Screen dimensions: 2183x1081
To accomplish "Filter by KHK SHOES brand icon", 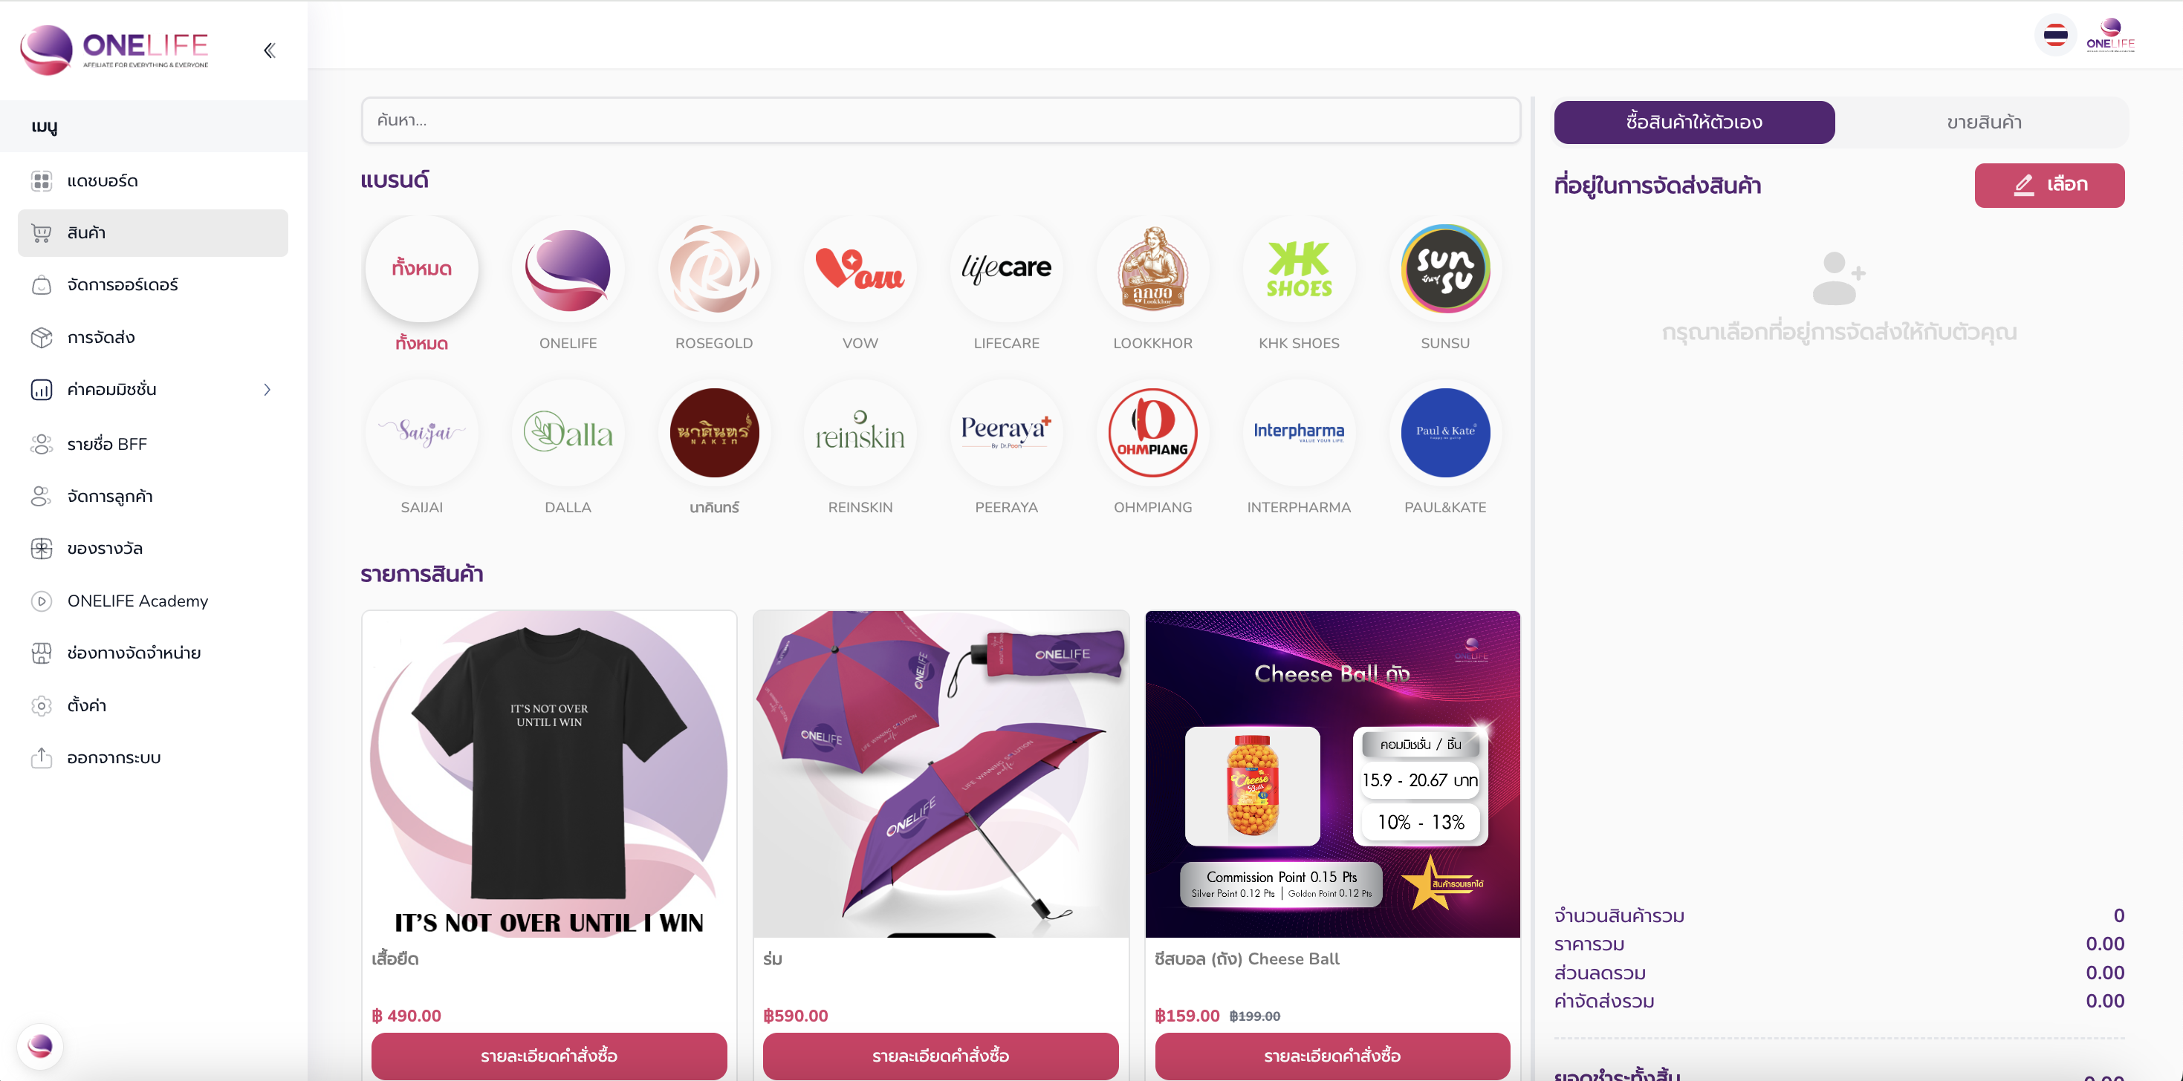I will (1298, 270).
